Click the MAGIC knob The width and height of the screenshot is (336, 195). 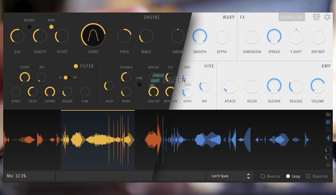click(x=146, y=36)
